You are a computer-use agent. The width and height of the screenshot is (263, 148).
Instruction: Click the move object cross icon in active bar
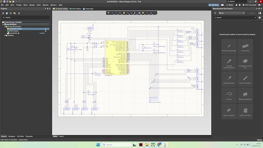click(x=112, y=13)
